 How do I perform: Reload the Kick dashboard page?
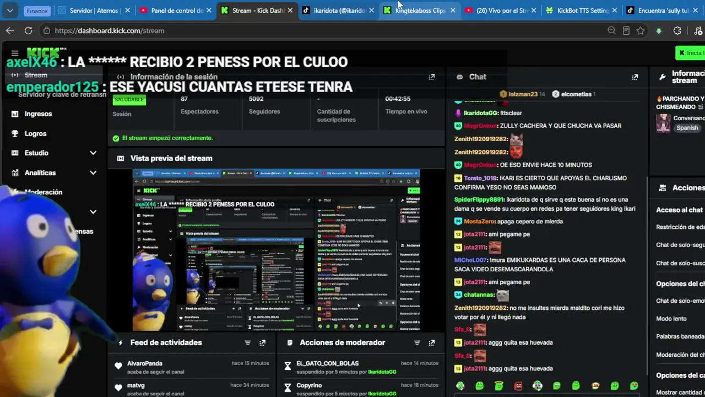coord(29,31)
